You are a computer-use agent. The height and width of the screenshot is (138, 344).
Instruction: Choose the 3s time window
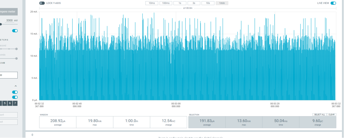(194, 3)
